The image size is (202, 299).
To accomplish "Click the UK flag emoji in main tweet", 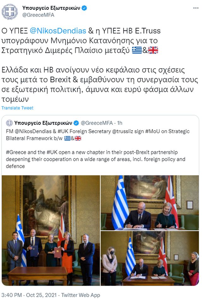I will tap(153, 50).
